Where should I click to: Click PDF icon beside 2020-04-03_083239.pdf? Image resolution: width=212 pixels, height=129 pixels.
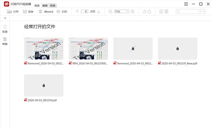25,100
